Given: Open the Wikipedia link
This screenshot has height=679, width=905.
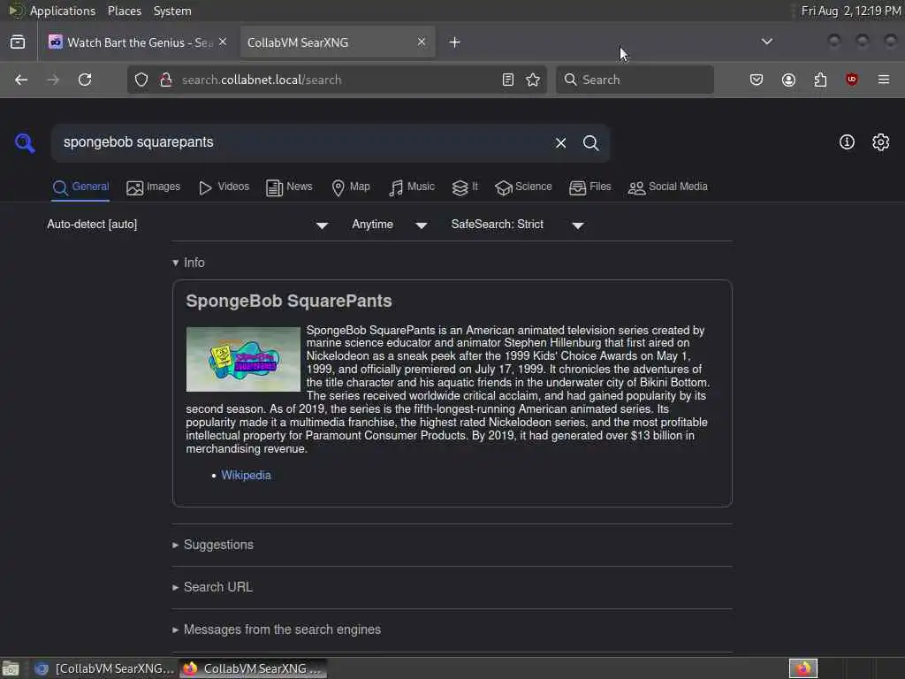Looking at the screenshot, I should click(x=246, y=475).
